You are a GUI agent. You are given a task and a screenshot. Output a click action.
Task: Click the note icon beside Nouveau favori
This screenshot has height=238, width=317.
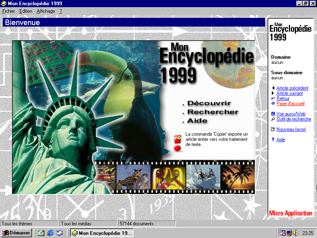273,129
